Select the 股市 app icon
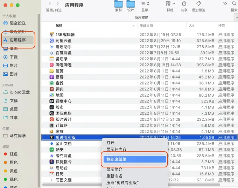Viewport: 238px width, 188px height. pos(51,107)
